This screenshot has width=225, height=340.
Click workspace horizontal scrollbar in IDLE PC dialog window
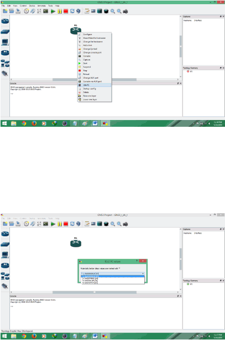click(95, 292)
